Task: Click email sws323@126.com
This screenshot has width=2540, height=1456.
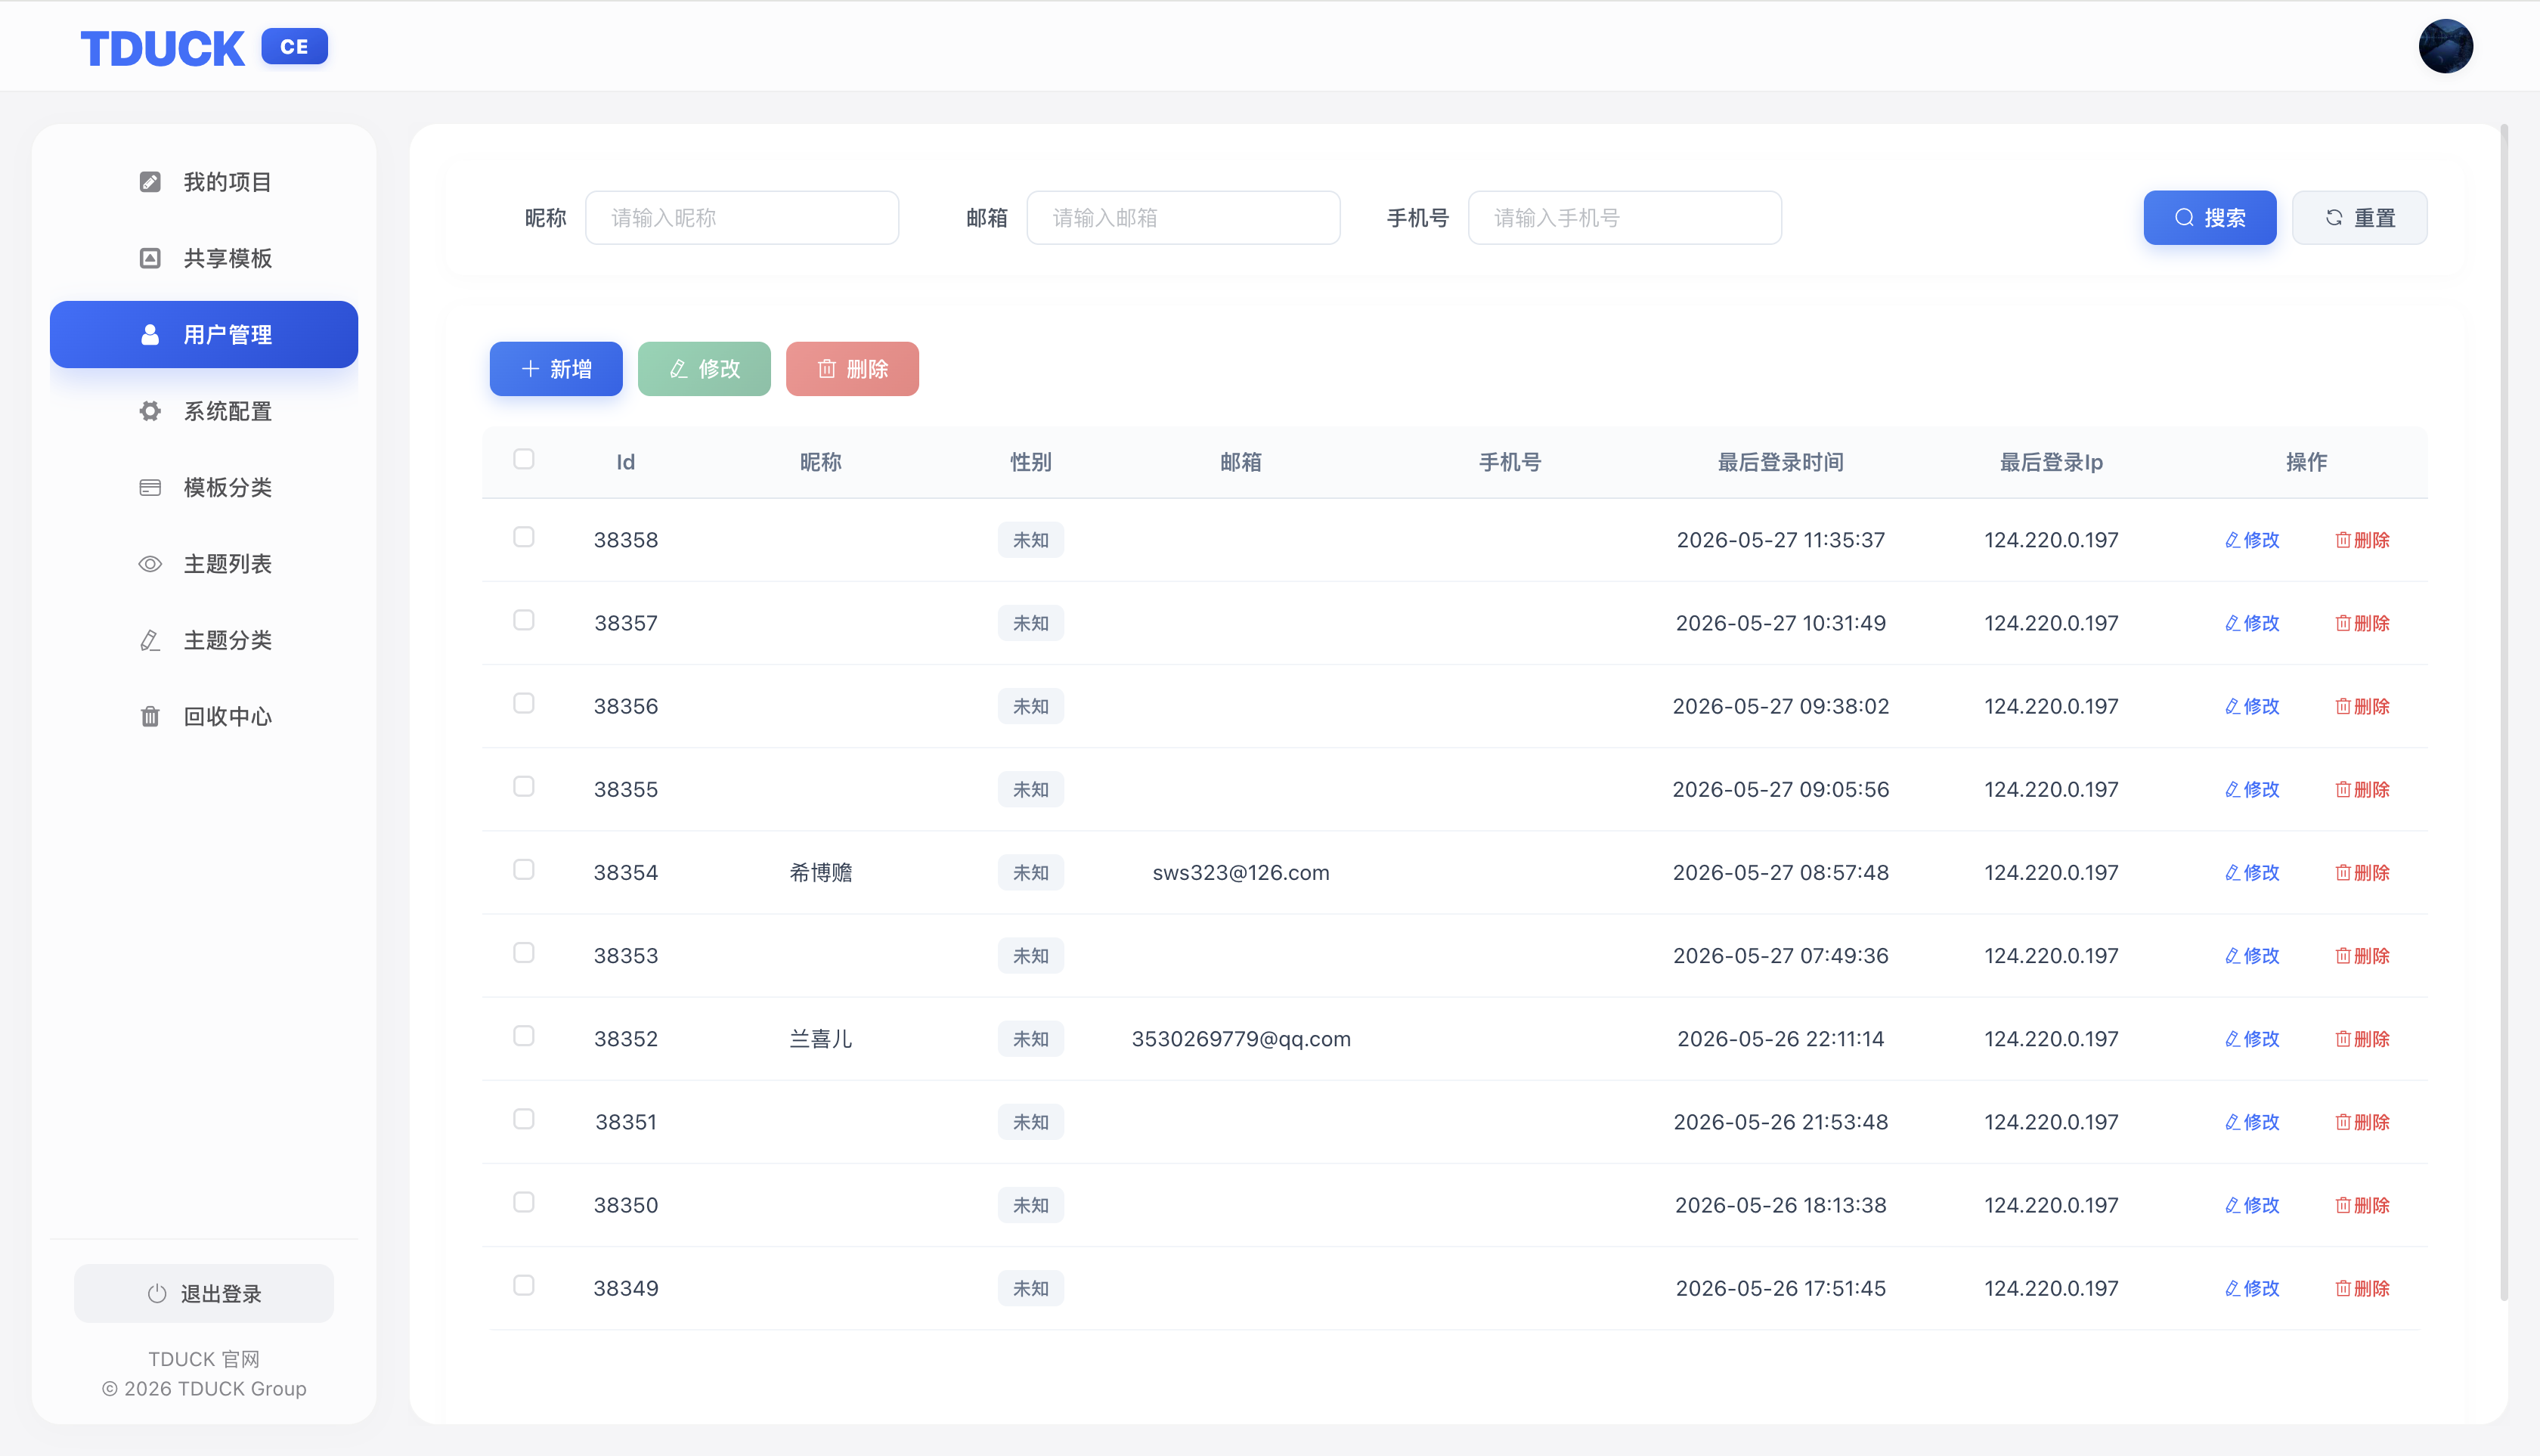Action: click(1241, 872)
